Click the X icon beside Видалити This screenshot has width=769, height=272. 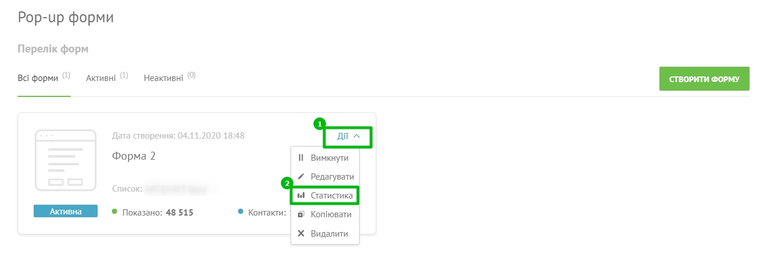(301, 234)
